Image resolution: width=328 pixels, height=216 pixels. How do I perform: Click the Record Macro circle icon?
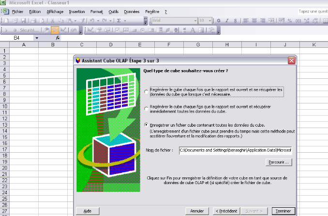[15, 30]
